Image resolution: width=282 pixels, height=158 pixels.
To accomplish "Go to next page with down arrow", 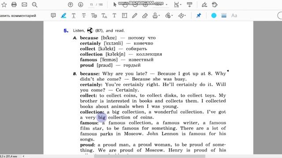I will 81,5.
